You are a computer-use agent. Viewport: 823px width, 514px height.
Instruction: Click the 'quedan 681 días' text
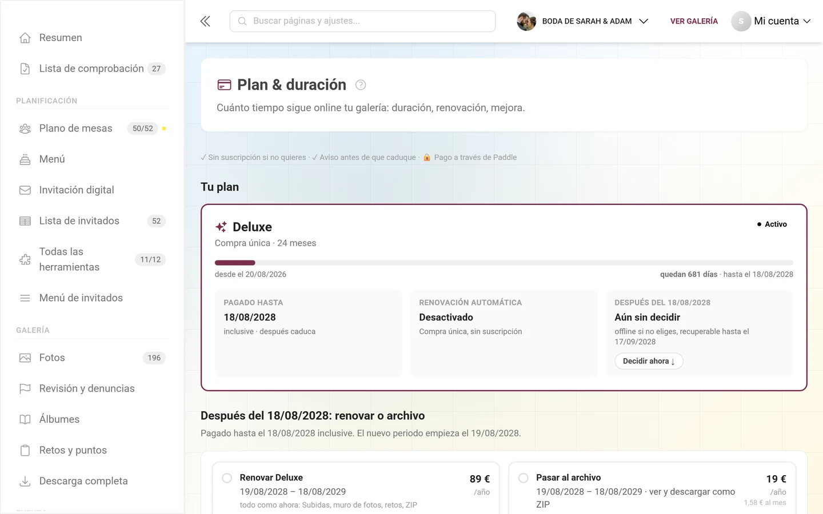689,275
